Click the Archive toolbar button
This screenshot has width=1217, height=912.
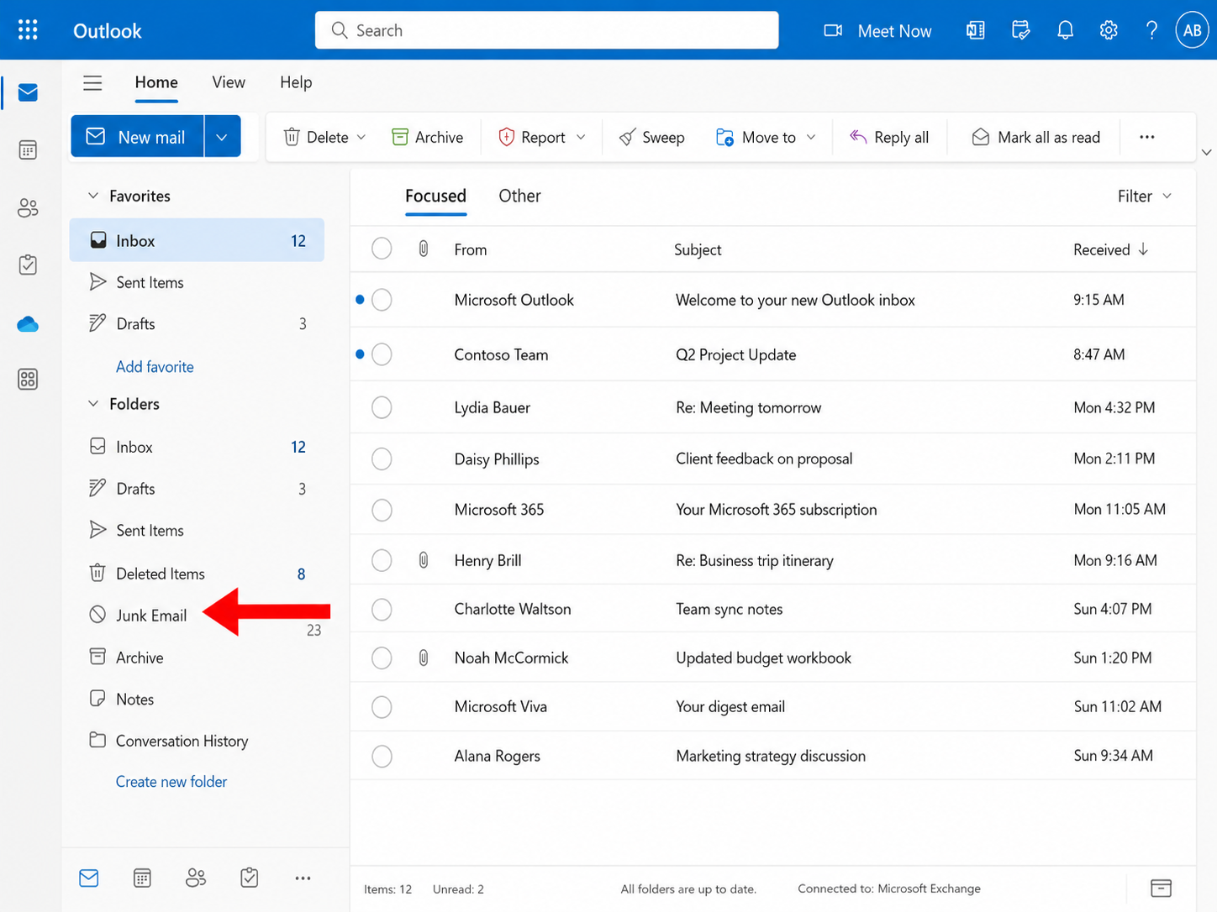pos(428,137)
